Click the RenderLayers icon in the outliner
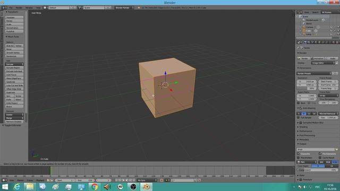This screenshot has height=191, width=340. click(x=304, y=20)
